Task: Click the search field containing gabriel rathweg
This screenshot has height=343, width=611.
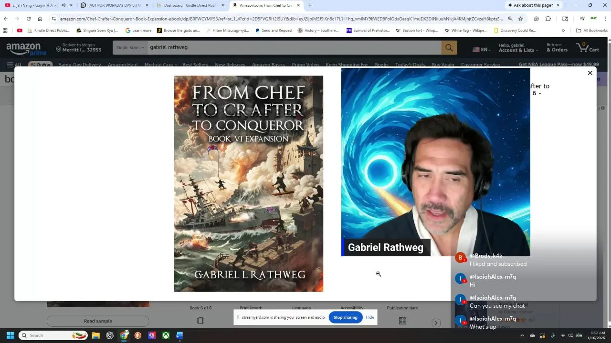Action: click(294, 48)
